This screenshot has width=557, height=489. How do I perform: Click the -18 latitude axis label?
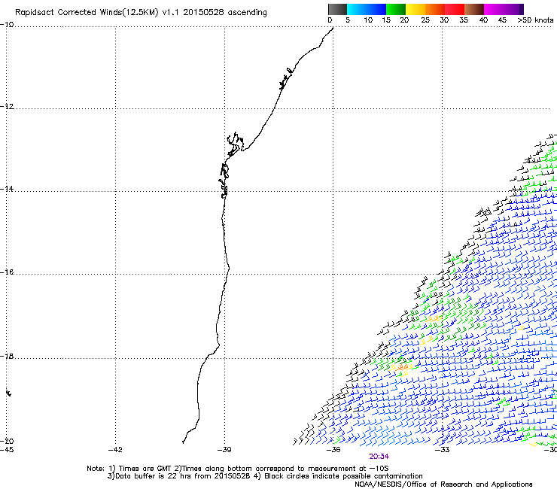click(7, 356)
